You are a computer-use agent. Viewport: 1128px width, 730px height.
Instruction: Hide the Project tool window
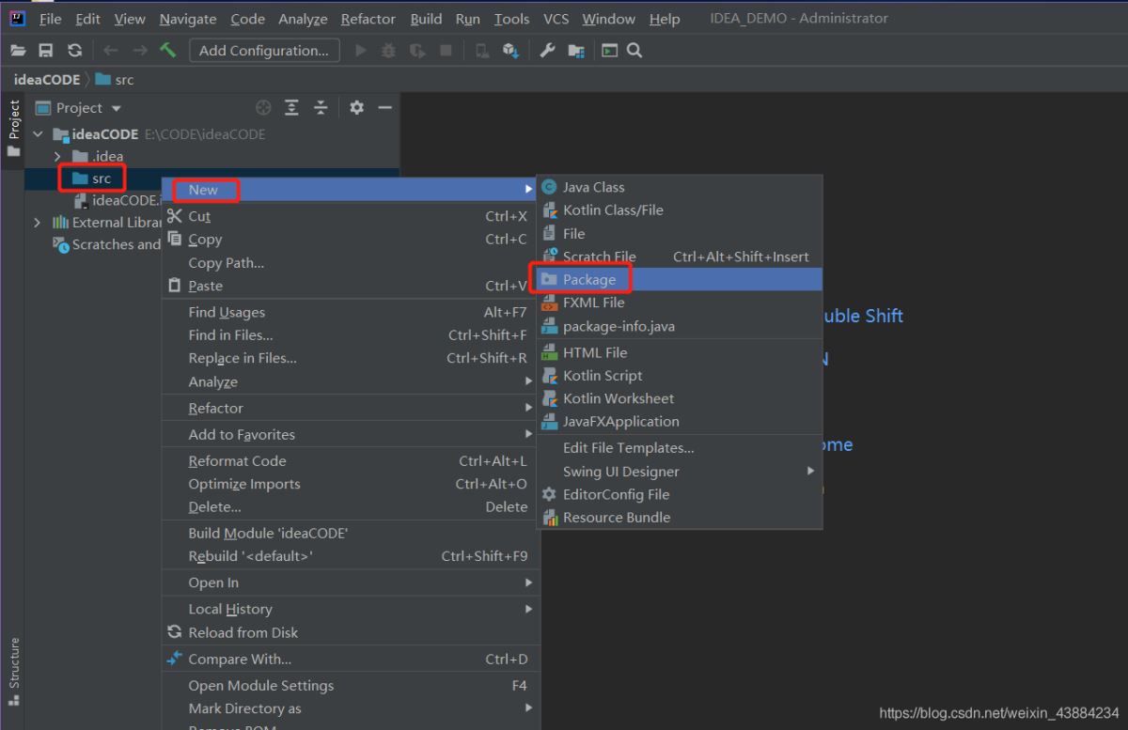(x=384, y=108)
